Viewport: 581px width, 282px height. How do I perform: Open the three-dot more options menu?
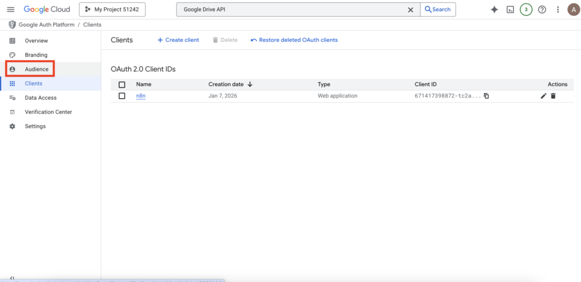click(558, 10)
